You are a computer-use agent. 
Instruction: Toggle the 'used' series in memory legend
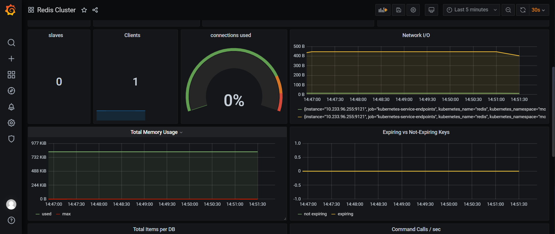pyautogui.click(x=46, y=214)
